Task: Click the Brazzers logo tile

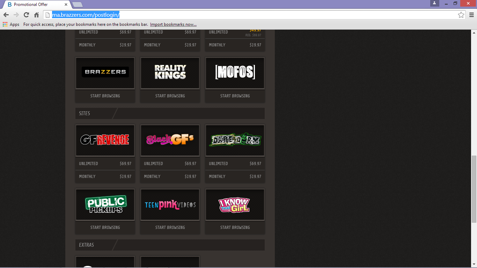Action: click(x=105, y=73)
